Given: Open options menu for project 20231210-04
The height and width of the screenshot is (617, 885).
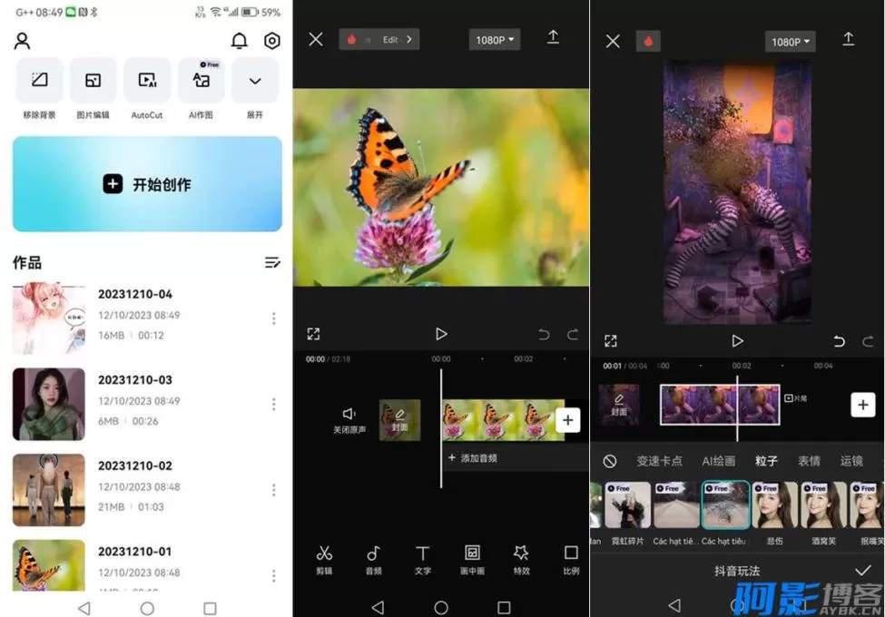Looking at the screenshot, I should (x=273, y=318).
